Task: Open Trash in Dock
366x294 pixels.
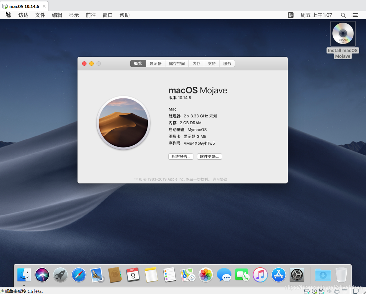Action: [341, 275]
